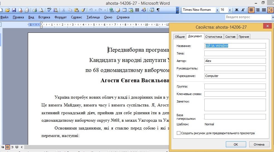274x152 pixels.
Task: Click the Отмена button
Action: pyautogui.click(x=259, y=144)
